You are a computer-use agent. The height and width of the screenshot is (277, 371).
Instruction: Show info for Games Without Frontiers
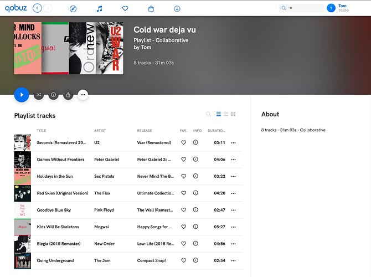click(x=195, y=159)
